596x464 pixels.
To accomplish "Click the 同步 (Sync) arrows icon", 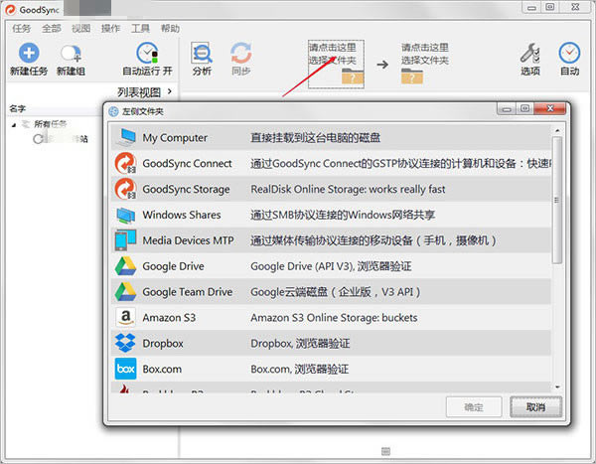I will pyautogui.click(x=240, y=53).
